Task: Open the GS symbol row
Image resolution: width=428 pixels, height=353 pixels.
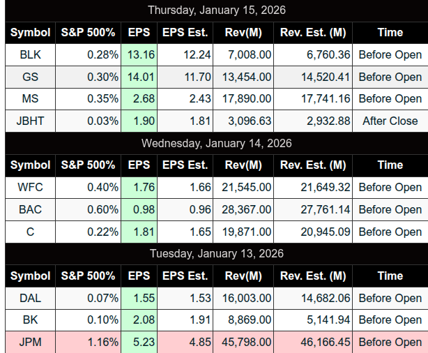Action: 30,77
